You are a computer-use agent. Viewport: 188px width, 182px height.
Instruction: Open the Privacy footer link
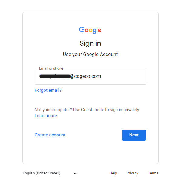coord(132,173)
